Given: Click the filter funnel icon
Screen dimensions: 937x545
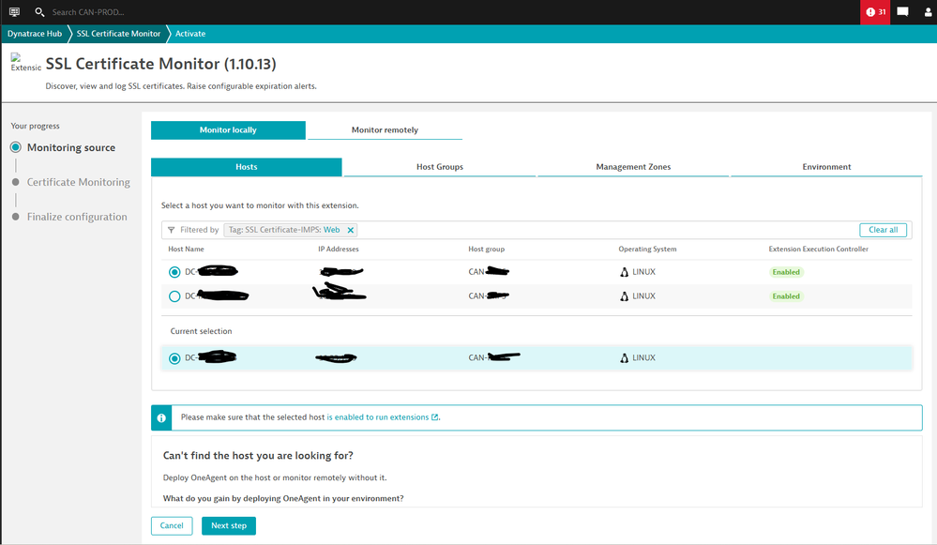Looking at the screenshot, I should [171, 230].
